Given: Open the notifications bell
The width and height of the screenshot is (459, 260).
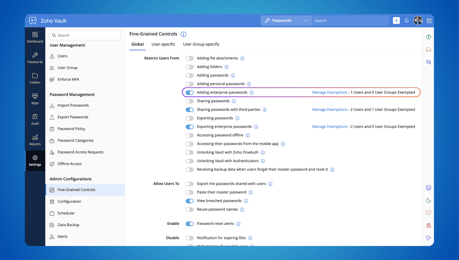Looking at the screenshot, I should tap(407, 21).
